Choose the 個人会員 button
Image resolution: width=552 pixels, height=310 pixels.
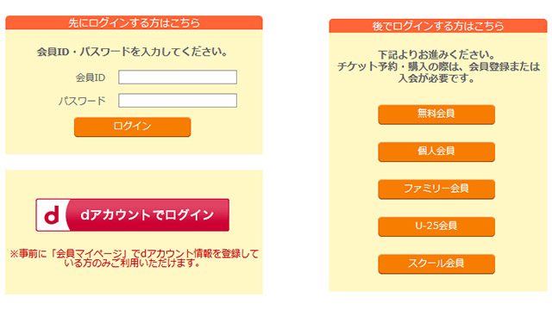click(436, 152)
